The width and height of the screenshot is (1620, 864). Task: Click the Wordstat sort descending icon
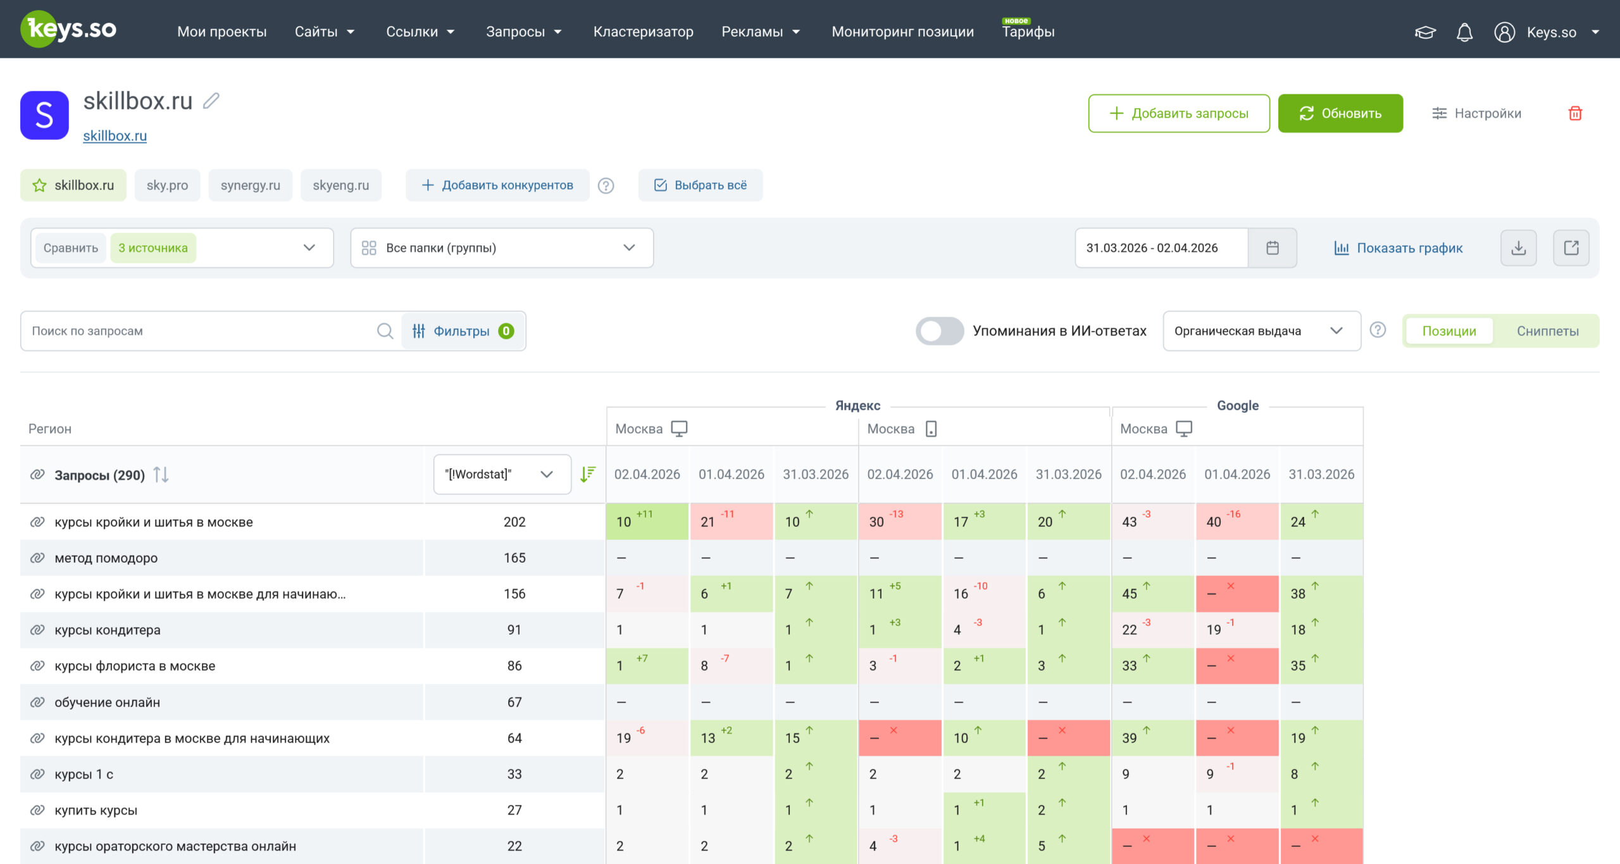point(588,474)
